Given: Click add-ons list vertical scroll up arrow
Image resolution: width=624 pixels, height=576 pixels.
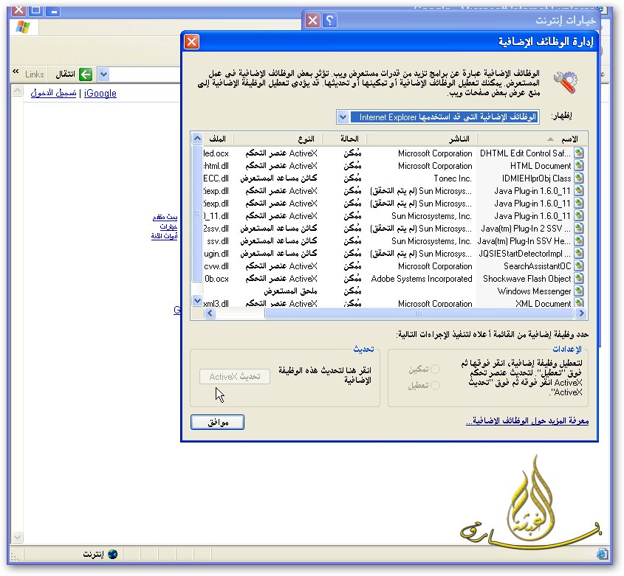Looking at the screenshot, I should [x=197, y=139].
